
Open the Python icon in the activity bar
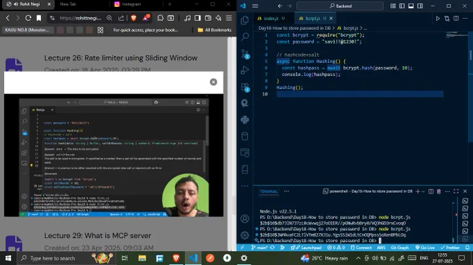[x=245, y=120]
